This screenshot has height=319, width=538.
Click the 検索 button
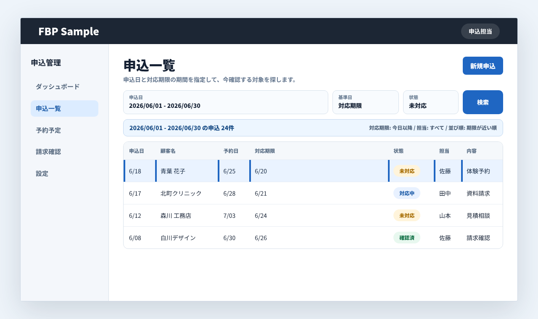(x=483, y=102)
